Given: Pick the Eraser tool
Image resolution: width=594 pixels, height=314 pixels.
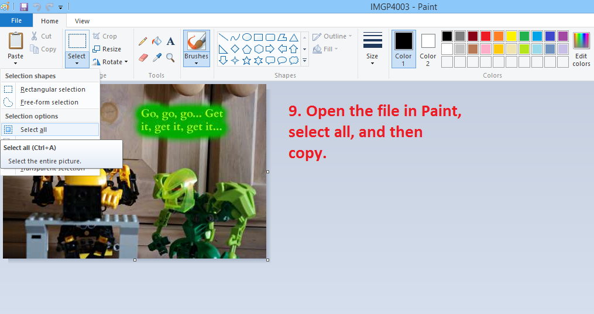Looking at the screenshot, I should tap(143, 57).
